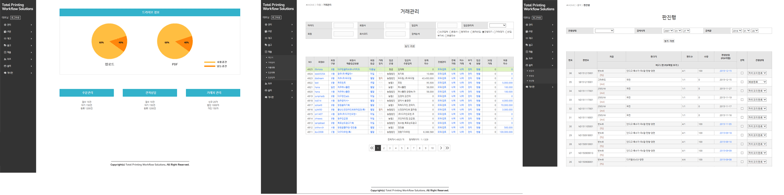
Task: Click 외주 icon in 거래관리 panel sidebar
Action: (266, 84)
